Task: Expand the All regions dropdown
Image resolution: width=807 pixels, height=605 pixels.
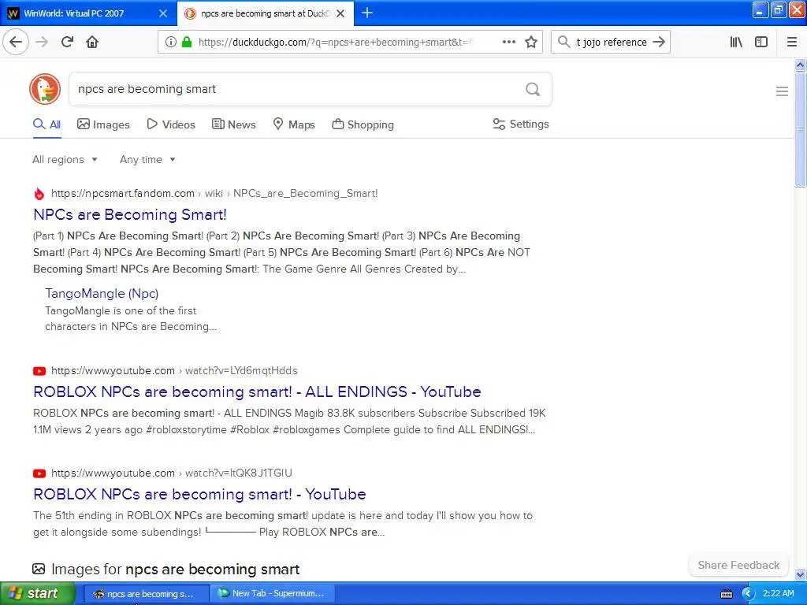Action: click(x=65, y=159)
